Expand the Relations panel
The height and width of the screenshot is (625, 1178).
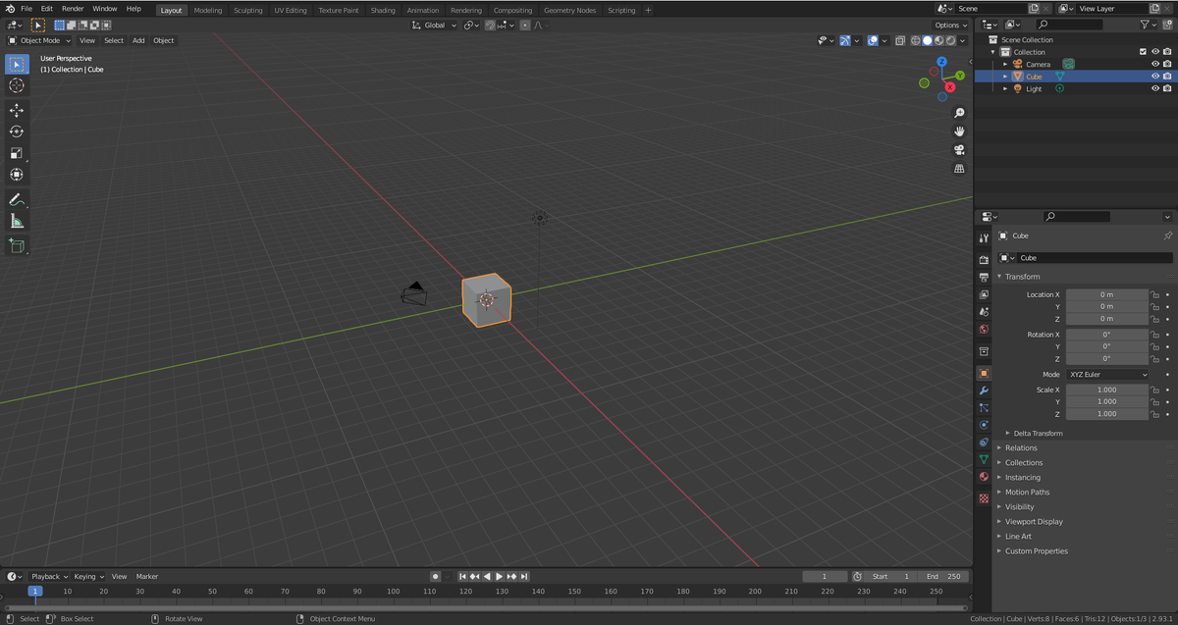coord(1021,447)
